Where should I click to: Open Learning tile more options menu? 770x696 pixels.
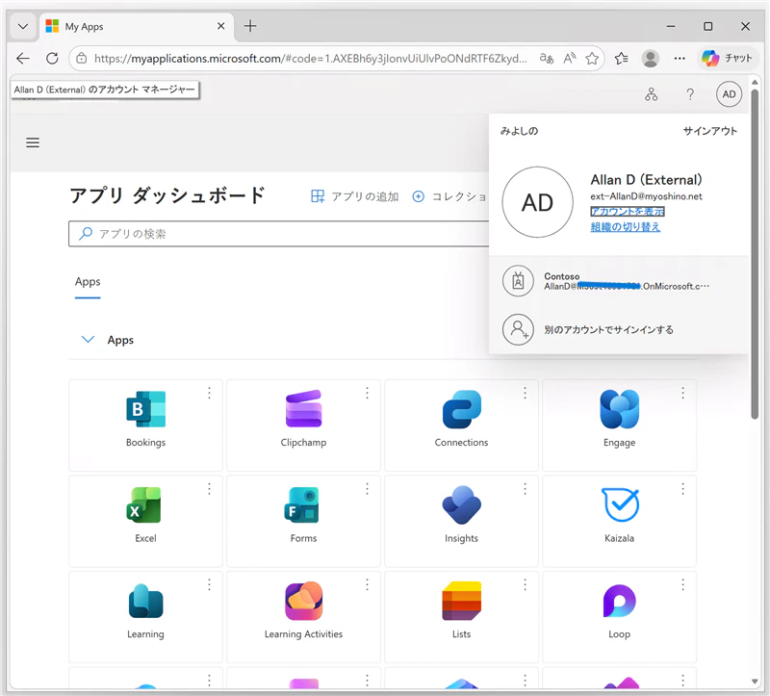pos(209,584)
